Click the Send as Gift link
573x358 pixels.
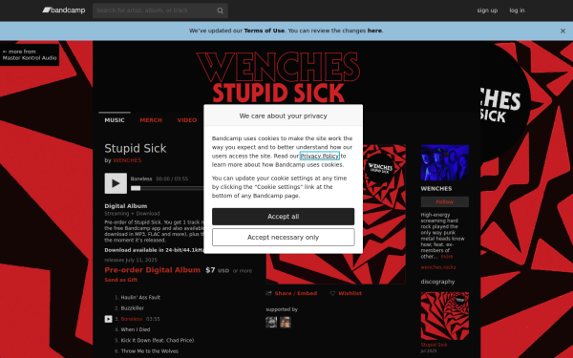(x=121, y=280)
